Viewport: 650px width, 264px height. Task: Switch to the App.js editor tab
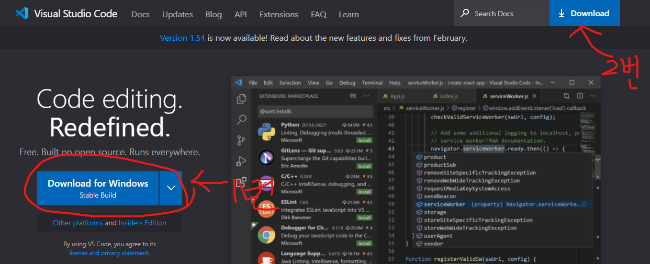402,96
